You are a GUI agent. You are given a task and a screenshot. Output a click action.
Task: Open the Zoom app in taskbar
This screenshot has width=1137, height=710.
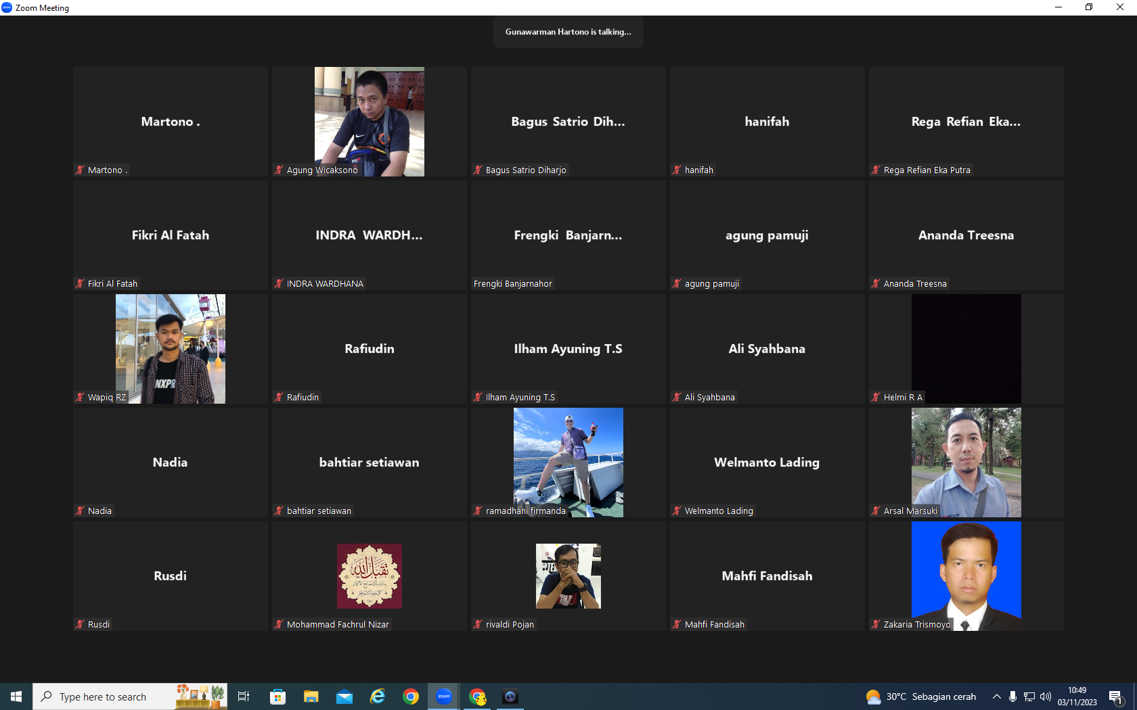point(444,696)
